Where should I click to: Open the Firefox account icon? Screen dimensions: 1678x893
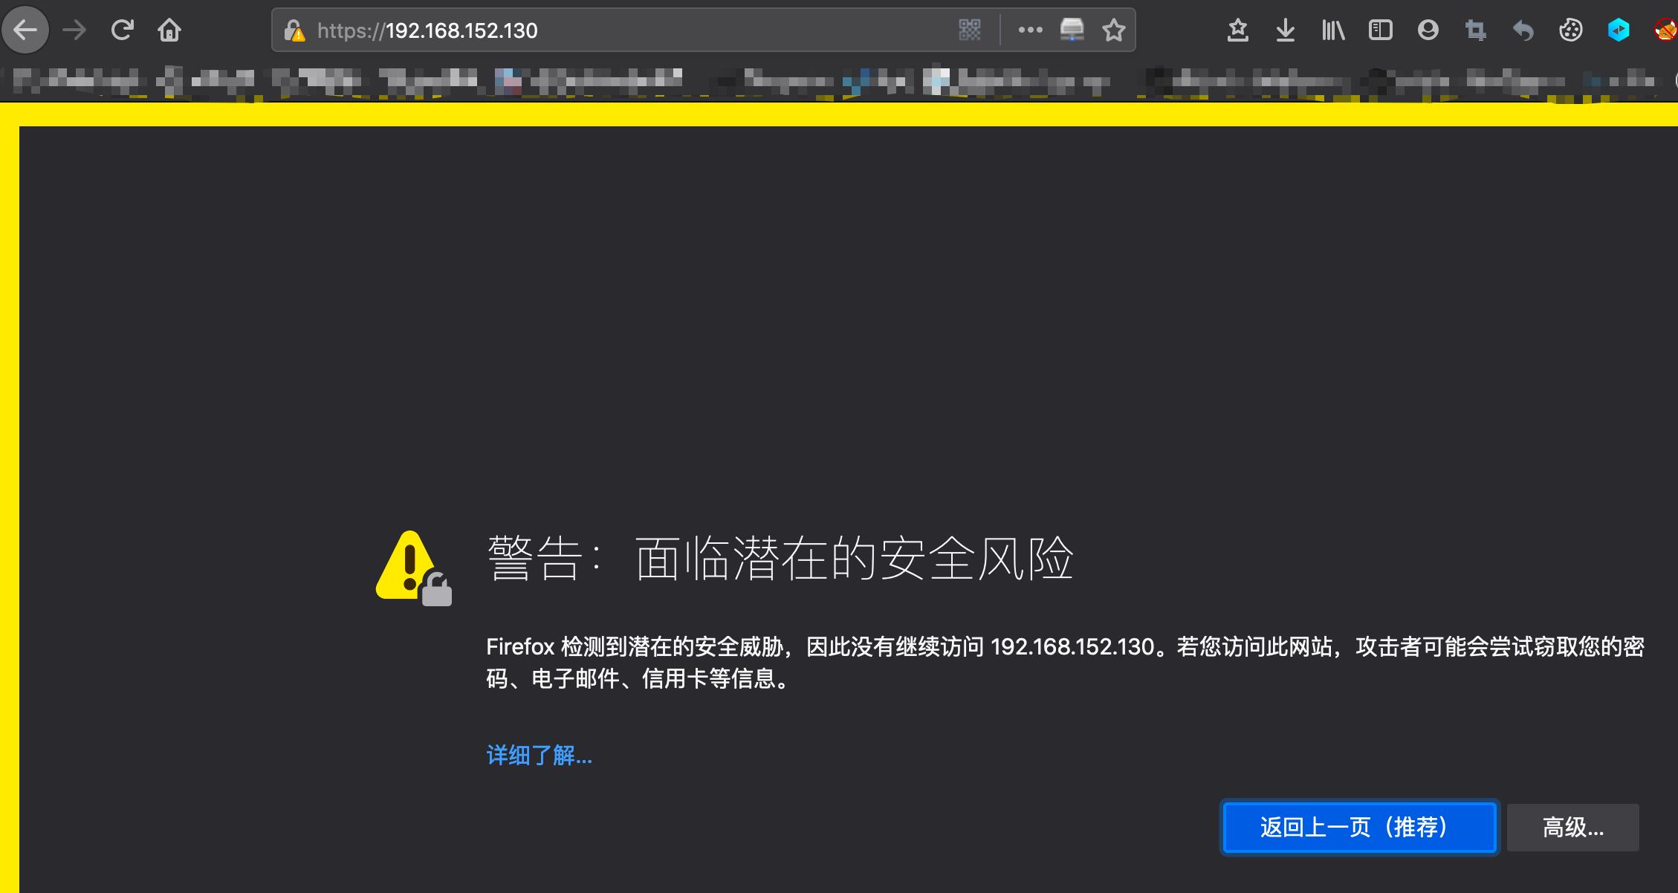[x=1428, y=30]
